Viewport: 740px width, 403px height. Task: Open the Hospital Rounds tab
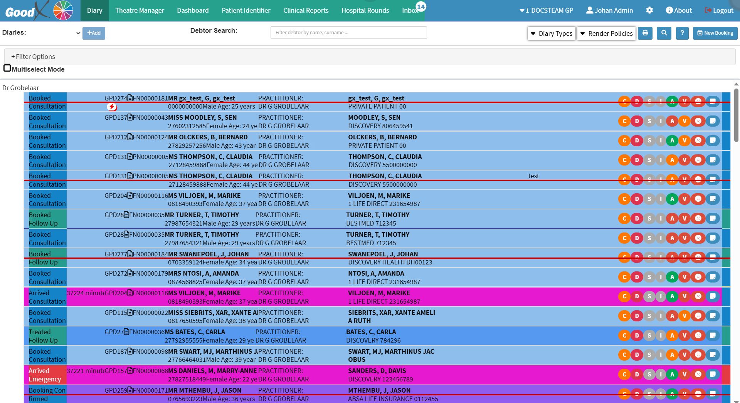click(x=365, y=10)
